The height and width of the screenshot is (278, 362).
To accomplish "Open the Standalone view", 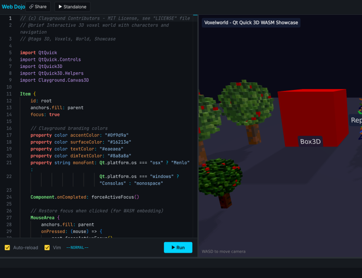I will (x=72, y=7).
